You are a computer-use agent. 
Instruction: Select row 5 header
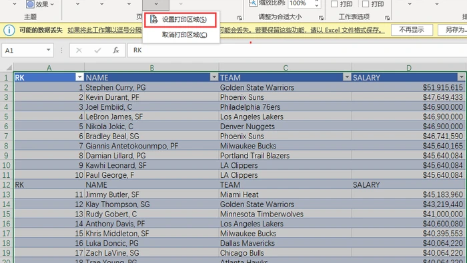[x=6, y=117]
